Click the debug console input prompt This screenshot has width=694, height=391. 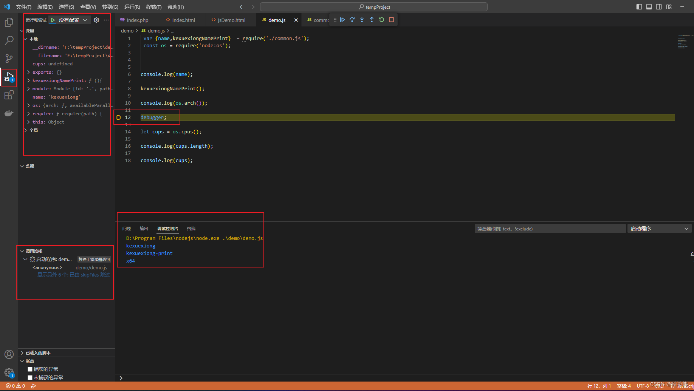click(404, 378)
